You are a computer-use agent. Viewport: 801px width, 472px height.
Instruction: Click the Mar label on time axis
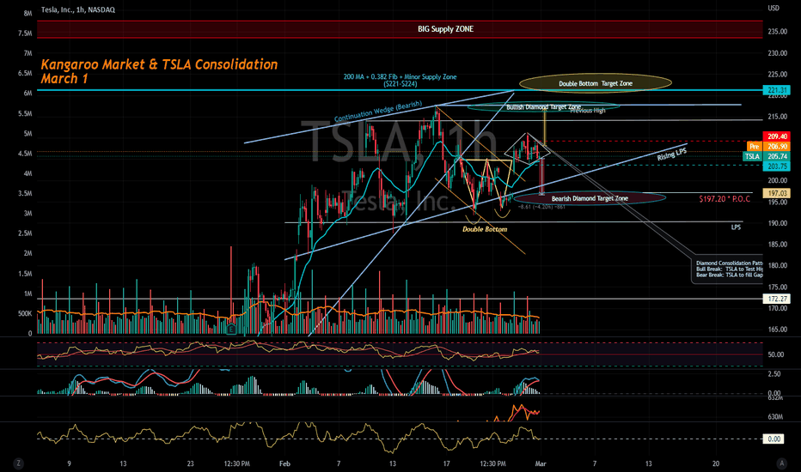(x=541, y=463)
